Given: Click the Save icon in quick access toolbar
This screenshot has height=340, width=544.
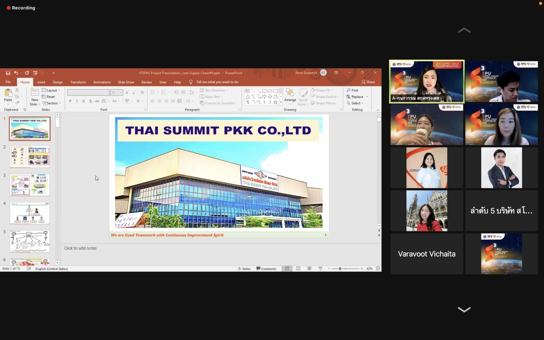Looking at the screenshot, I should pyautogui.click(x=8, y=73).
